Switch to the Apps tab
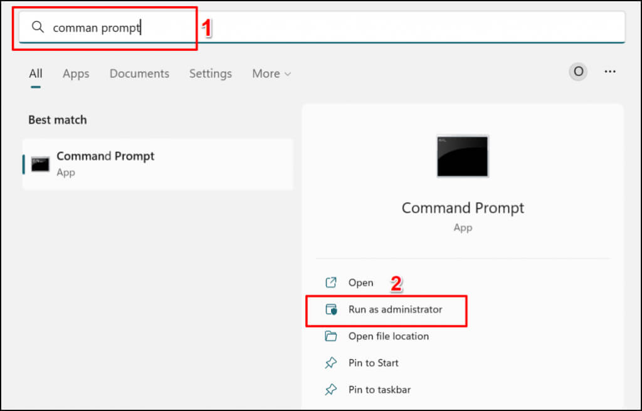 pos(76,73)
